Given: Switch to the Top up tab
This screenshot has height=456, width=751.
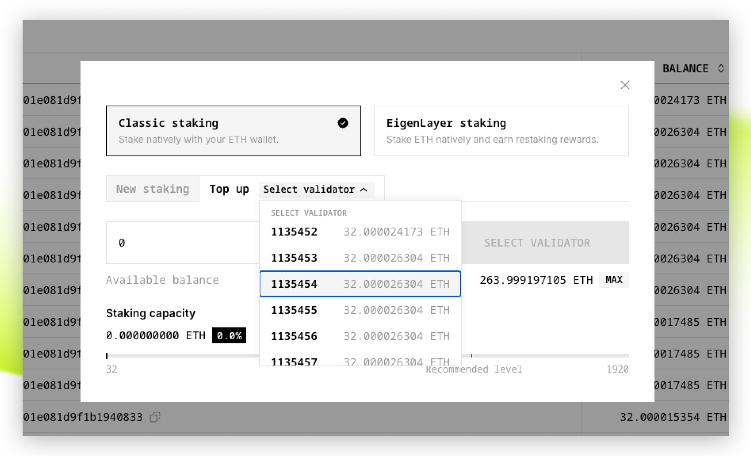Looking at the screenshot, I should click(x=229, y=189).
